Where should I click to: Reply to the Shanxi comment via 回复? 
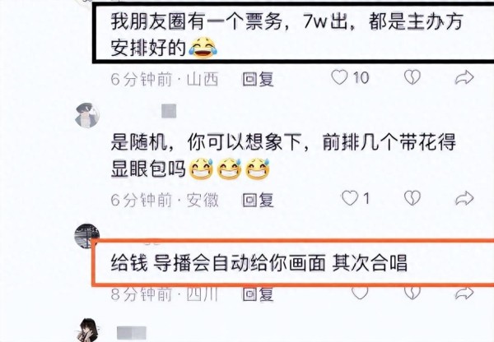(x=258, y=79)
